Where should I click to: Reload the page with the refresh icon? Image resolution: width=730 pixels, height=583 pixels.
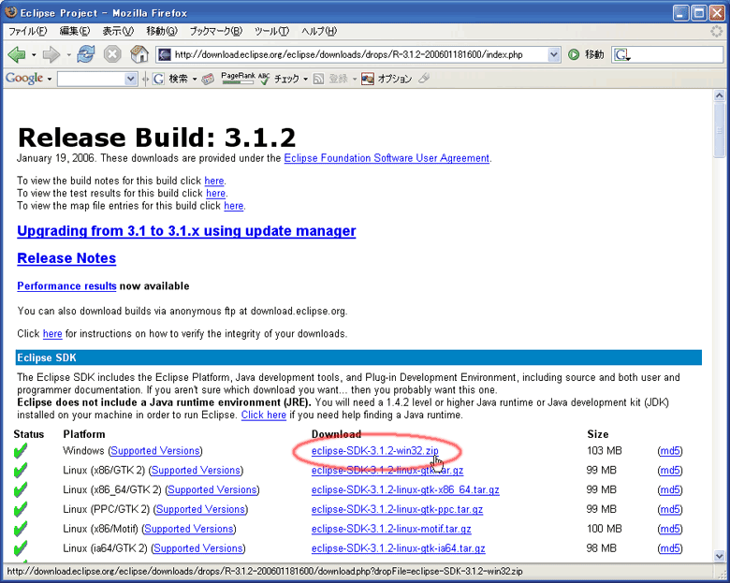(86, 54)
